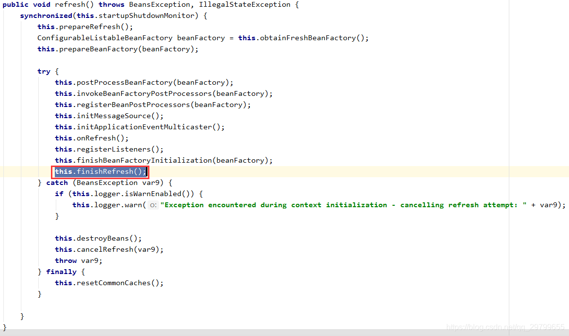Click the catch BeansException var9 clause

point(109,183)
